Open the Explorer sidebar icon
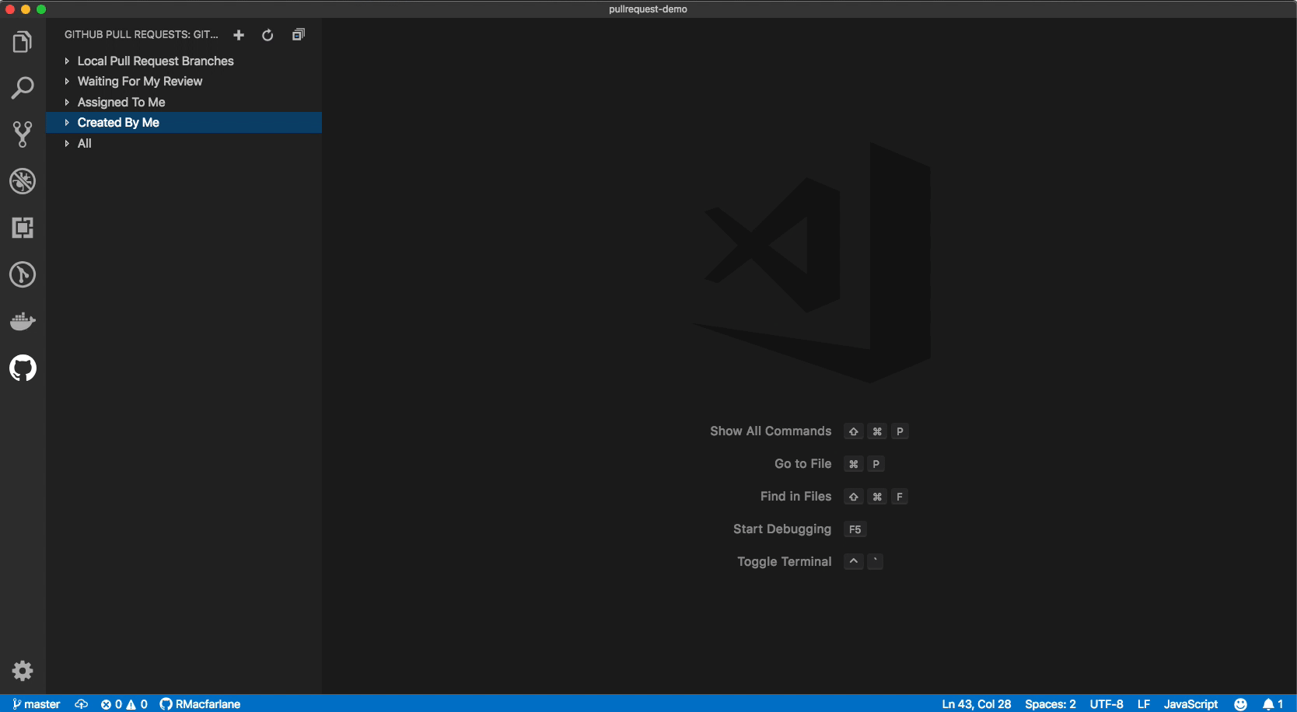1297x712 pixels. point(23,41)
